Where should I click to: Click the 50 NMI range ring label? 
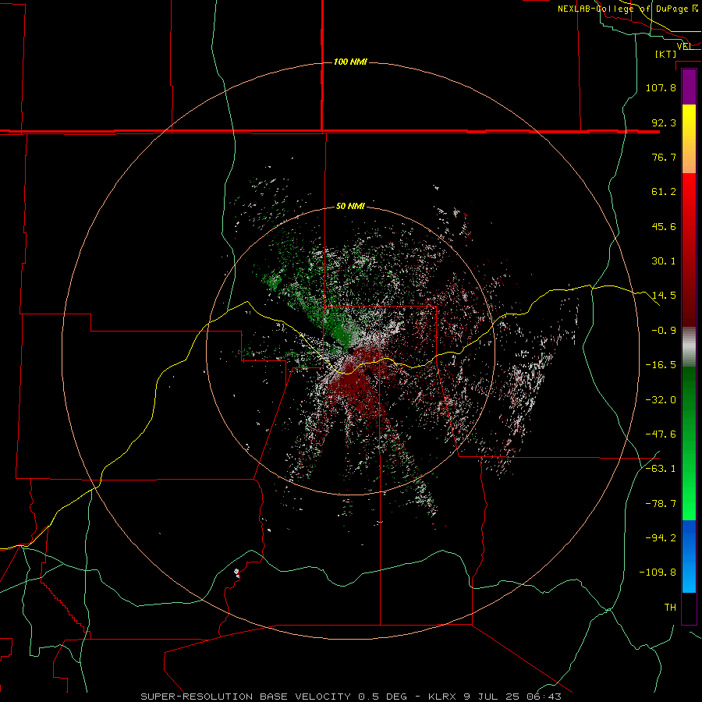(350, 206)
